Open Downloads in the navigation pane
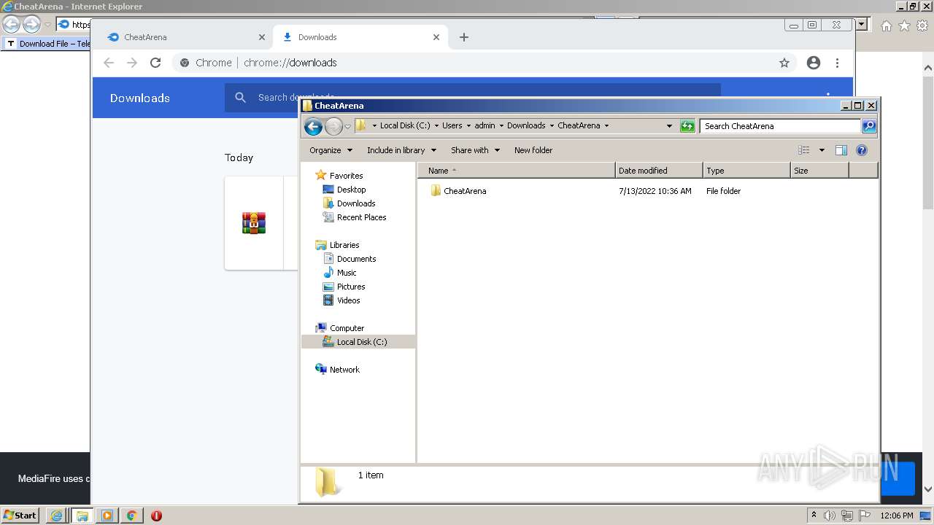The width and height of the screenshot is (934, 525). 355,203
